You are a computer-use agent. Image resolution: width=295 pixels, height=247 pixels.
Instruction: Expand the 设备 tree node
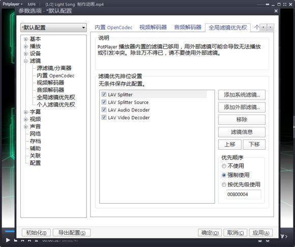[26, 53]
